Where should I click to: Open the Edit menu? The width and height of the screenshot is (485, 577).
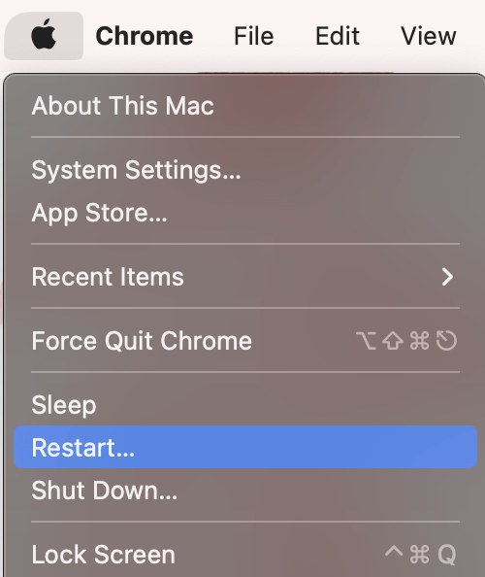click(338, 36)
